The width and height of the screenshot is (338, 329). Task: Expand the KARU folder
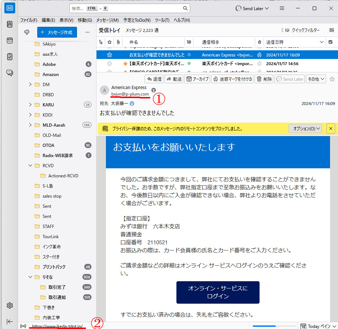(30, 105)
